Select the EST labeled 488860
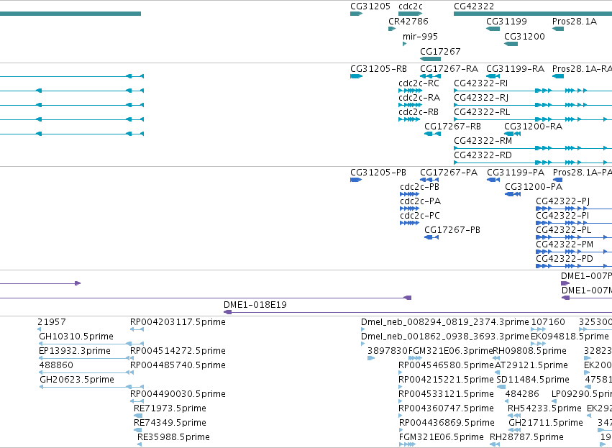Viewport: 612px width, 448px height. point(56,365)
